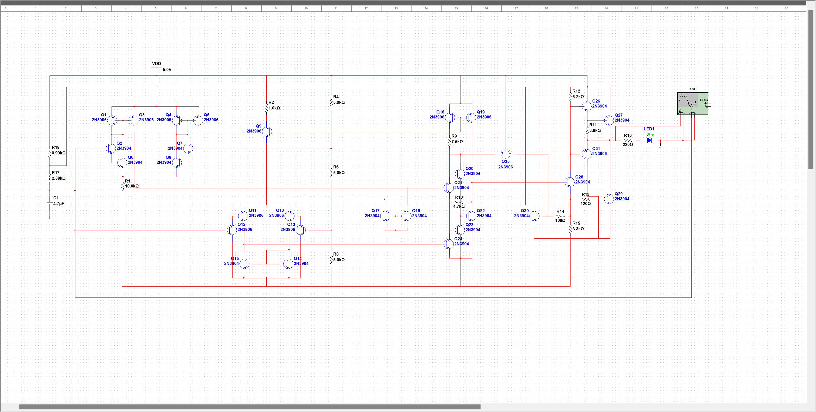Select transistor Q26 2N3904
Screen dimensions: 816x412
pyautogui.click(x=587, y=106)
